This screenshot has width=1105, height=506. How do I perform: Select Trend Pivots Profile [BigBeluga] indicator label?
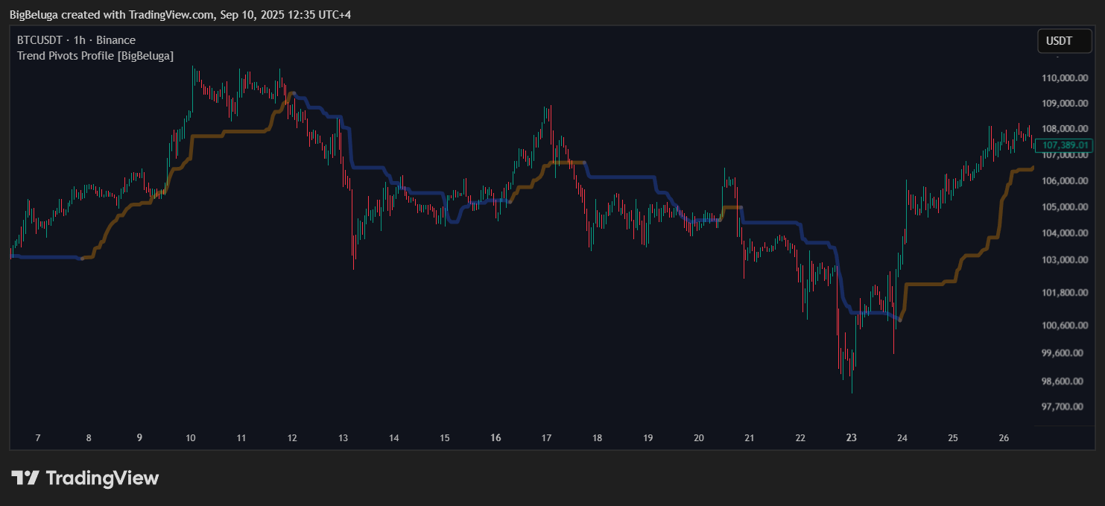point(95,56)
